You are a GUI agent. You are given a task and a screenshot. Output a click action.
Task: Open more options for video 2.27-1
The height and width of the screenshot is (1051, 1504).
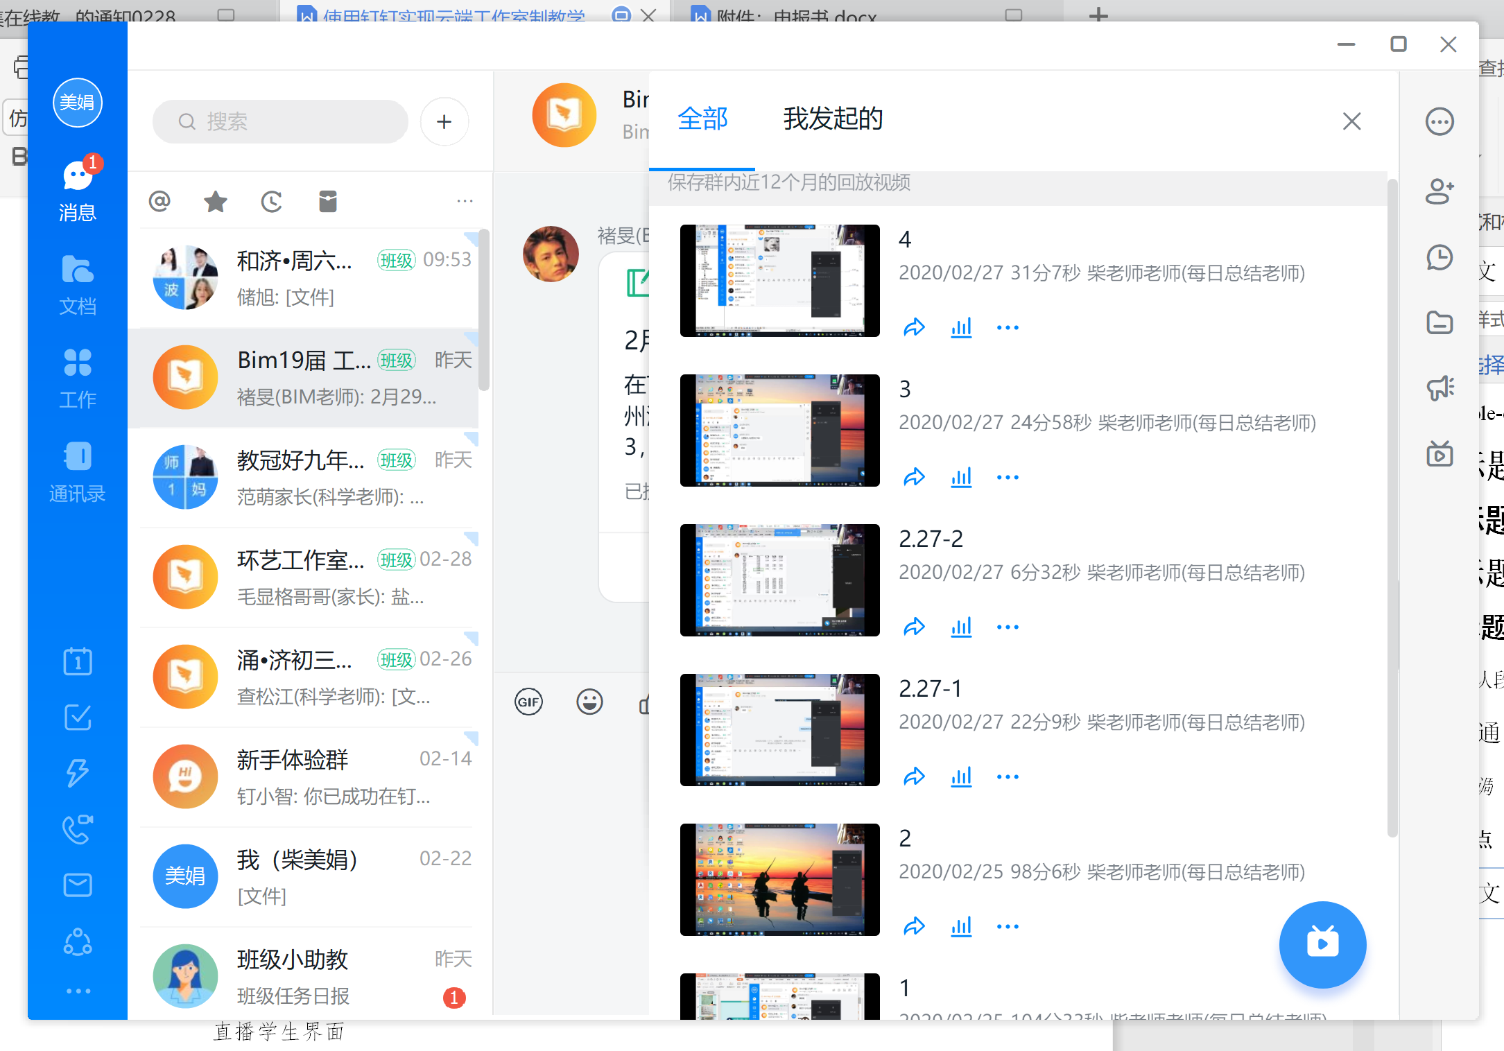click(1007, 776)
